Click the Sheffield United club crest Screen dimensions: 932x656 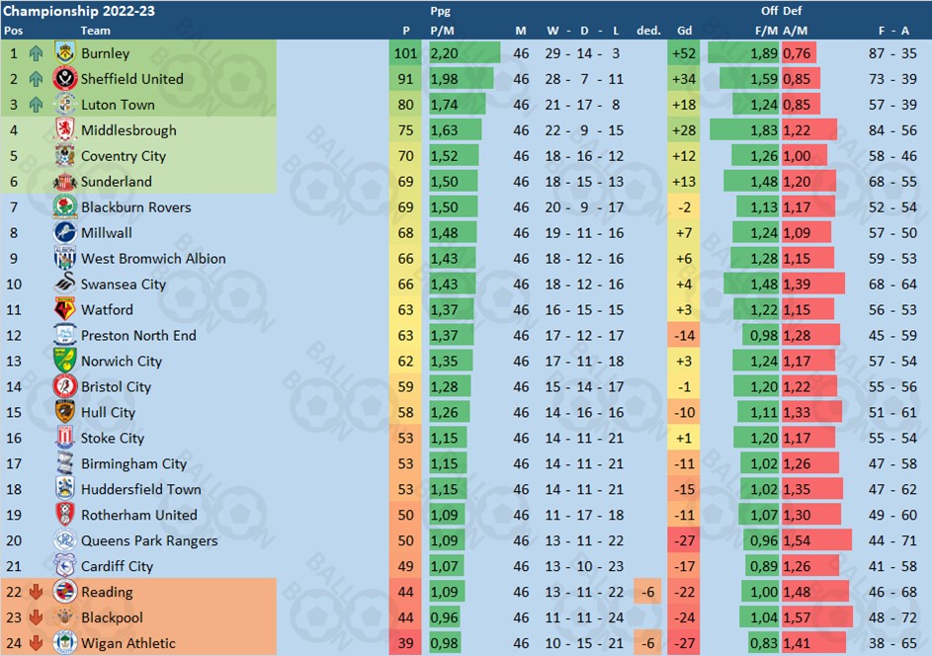pyautogui.click(x=65, y=78)
